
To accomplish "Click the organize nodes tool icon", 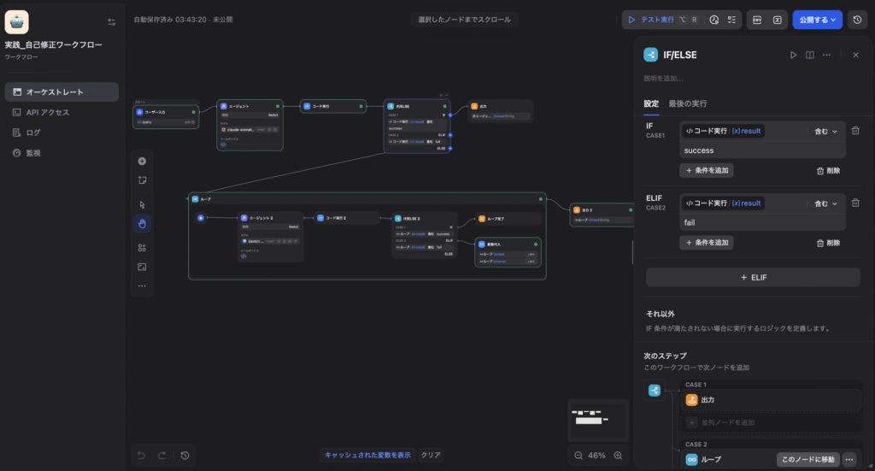I will 142,248.
